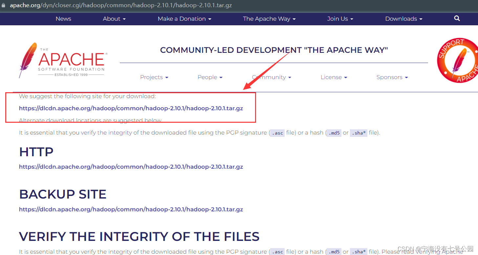Screen dimensions: 478x255
Task: Open the Projects dropdown menu
Action: (x=154, y=77)
